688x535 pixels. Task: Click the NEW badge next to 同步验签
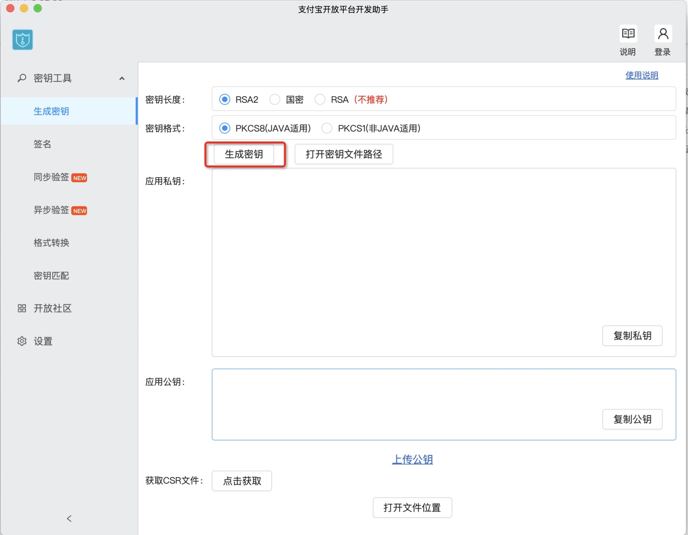tap(79, 178)
